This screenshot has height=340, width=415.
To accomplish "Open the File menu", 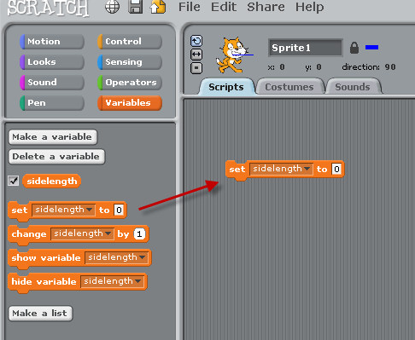I will tap(190, 7).
